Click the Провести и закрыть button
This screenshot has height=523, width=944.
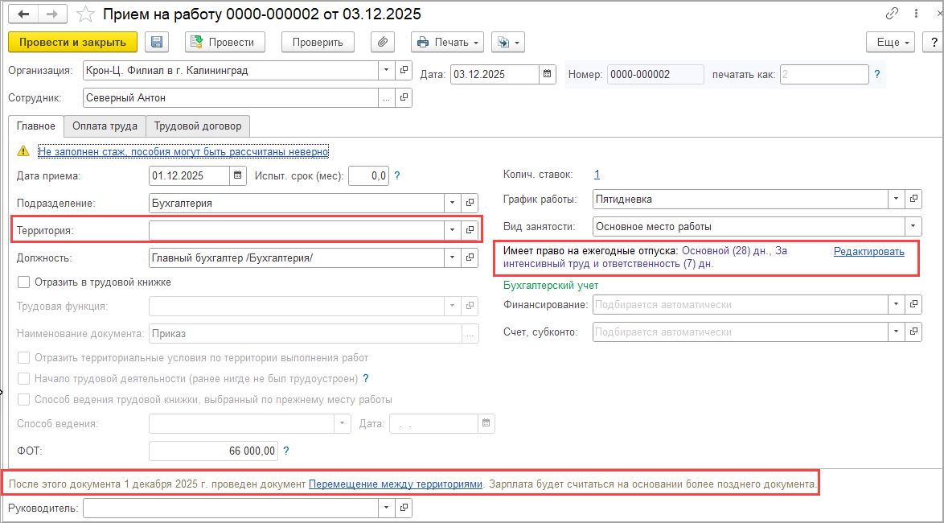[x=73, y=42]
